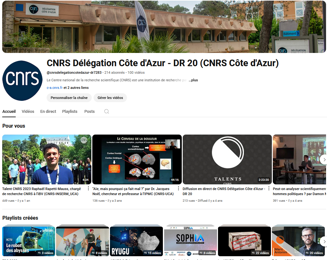Play the conference room video thumbnail
Screen dimensions: 327x260
click(x=300, y=159)
